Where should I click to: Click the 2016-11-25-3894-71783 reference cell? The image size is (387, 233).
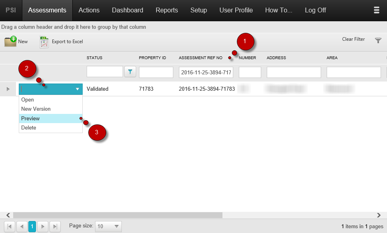pos(207,89)
